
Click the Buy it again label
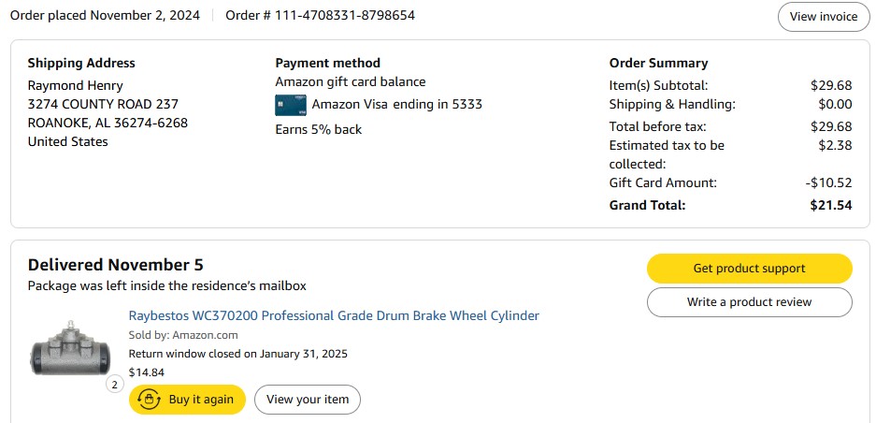[201, 400]
